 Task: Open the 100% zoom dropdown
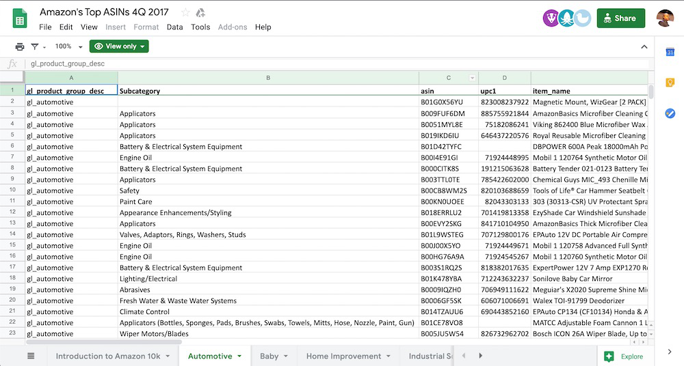pyautogui.click(x=72, y=46)
